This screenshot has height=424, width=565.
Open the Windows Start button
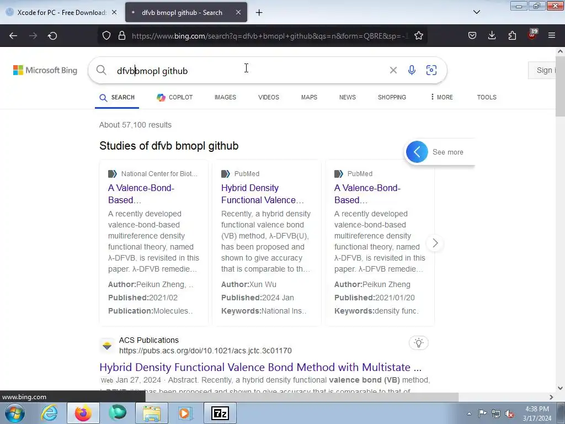click(x=15, y=413)
